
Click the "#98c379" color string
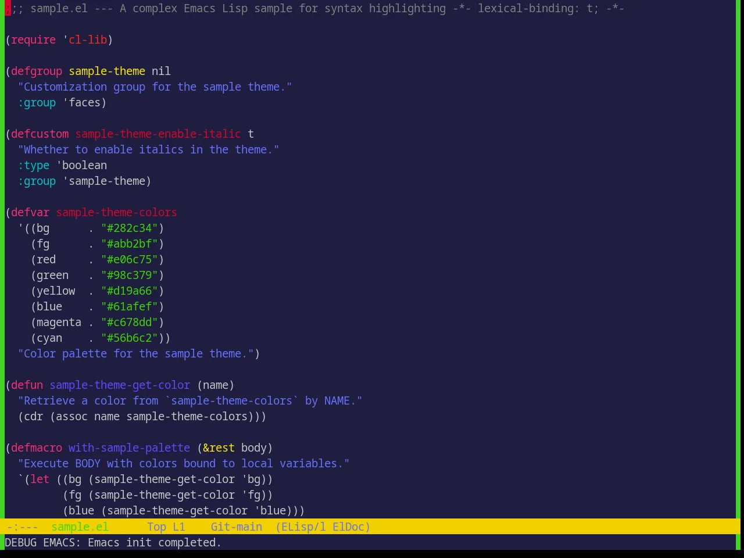click(x=130, y=275)
